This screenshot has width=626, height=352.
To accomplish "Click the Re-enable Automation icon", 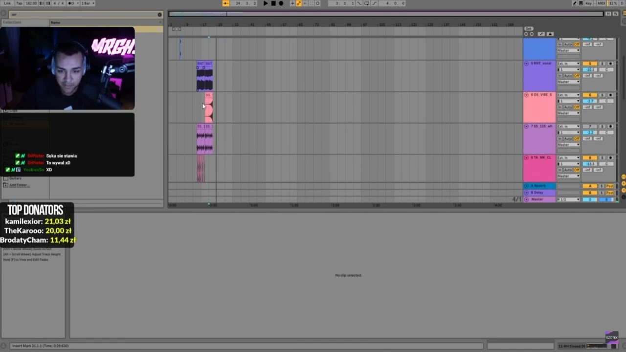I will coord(305,3).
